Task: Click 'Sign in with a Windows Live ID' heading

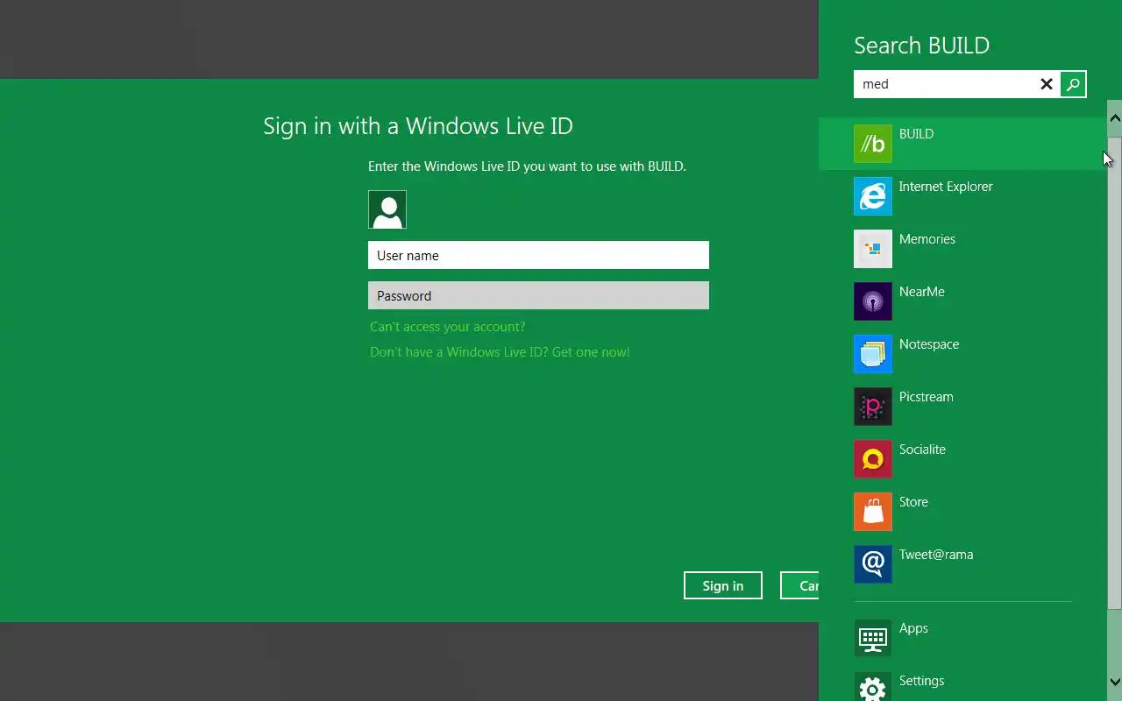Action: tap(418, 126)
